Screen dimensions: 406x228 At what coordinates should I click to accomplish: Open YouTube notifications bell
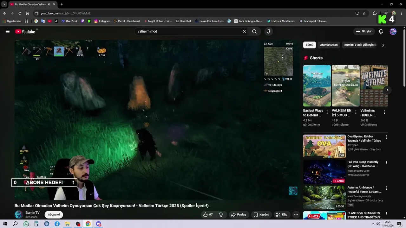(381, 31)
